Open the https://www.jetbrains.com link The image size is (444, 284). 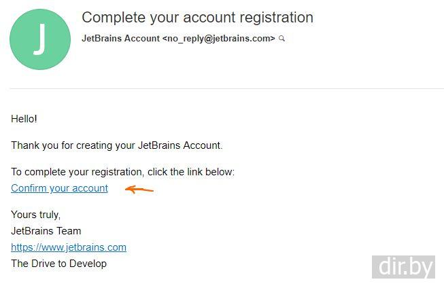coord(69,247)
